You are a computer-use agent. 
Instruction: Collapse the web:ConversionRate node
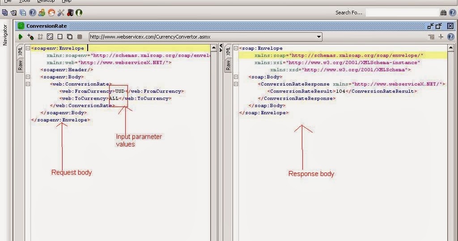[28, 84]
